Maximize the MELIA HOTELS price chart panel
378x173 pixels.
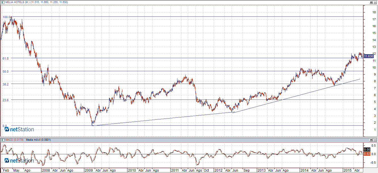click(x=371, y=2)
